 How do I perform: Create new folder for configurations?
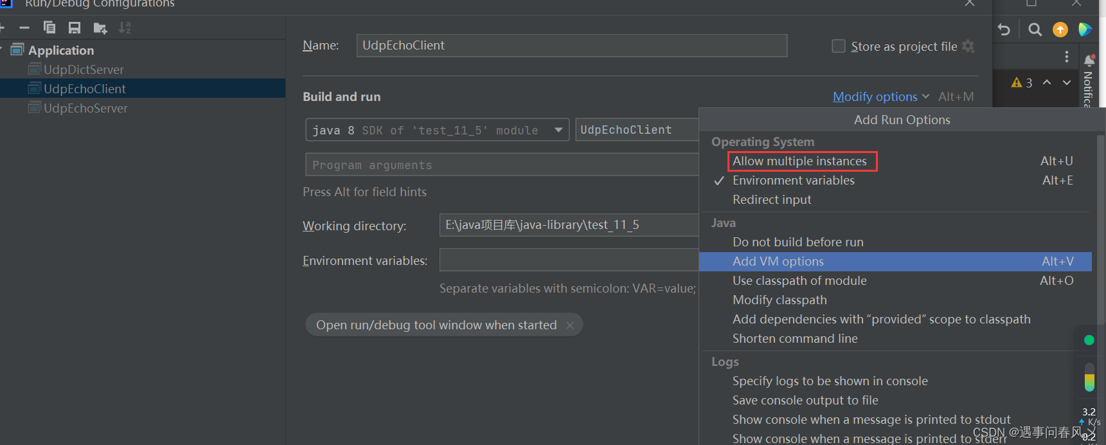pos(100,28)
